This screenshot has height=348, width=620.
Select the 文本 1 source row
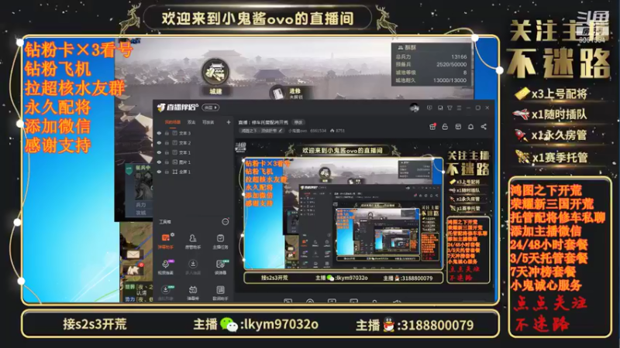[194, 152]
